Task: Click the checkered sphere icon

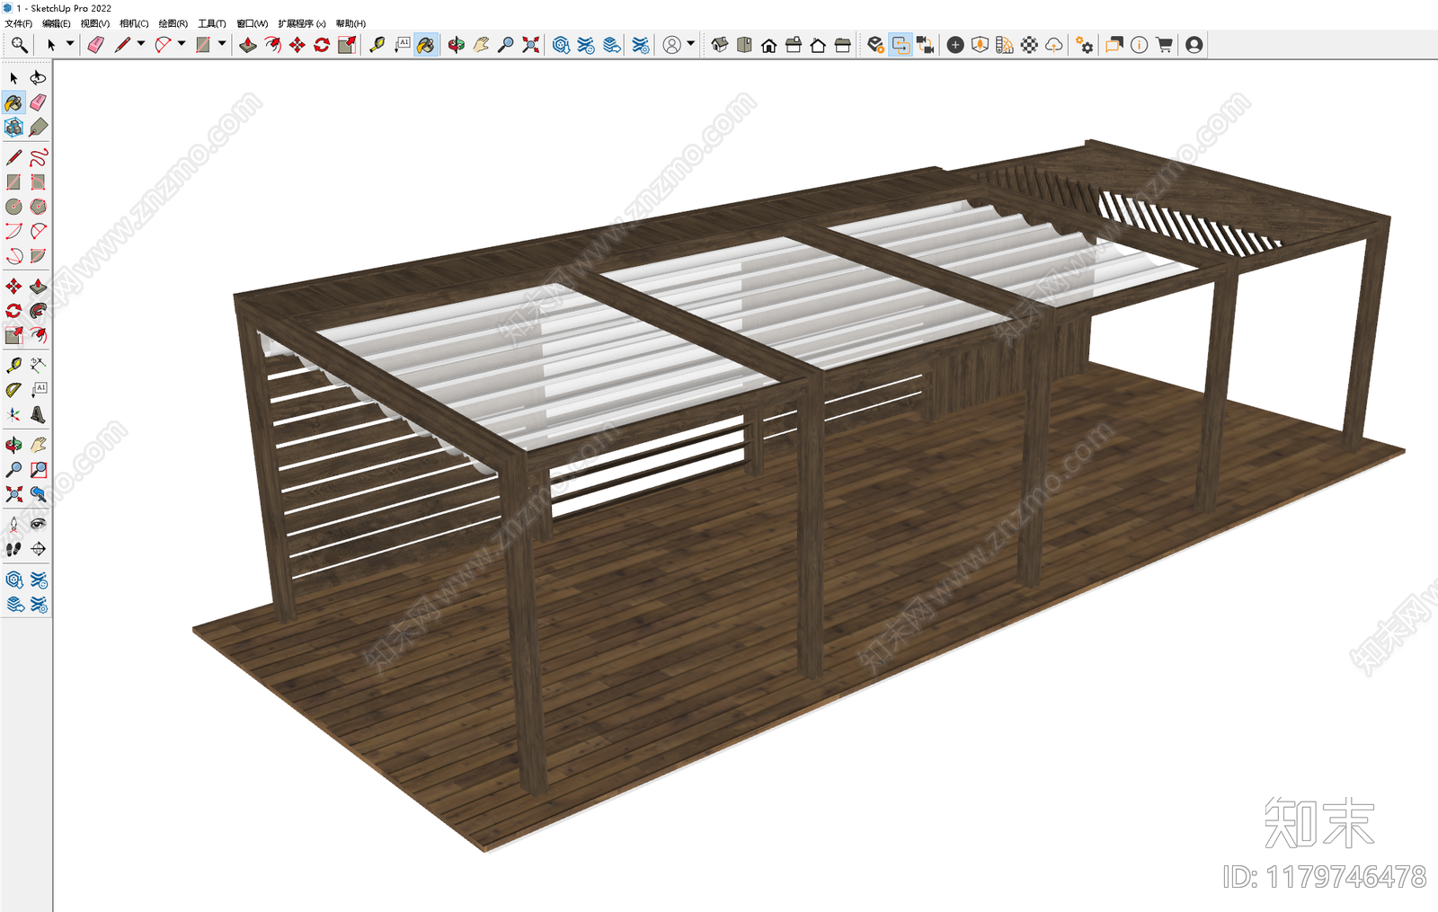Action: coord(1029,45)
